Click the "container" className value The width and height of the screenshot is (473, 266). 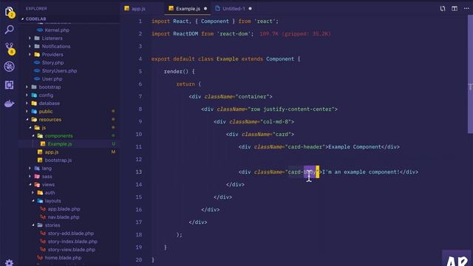point(252,97)
